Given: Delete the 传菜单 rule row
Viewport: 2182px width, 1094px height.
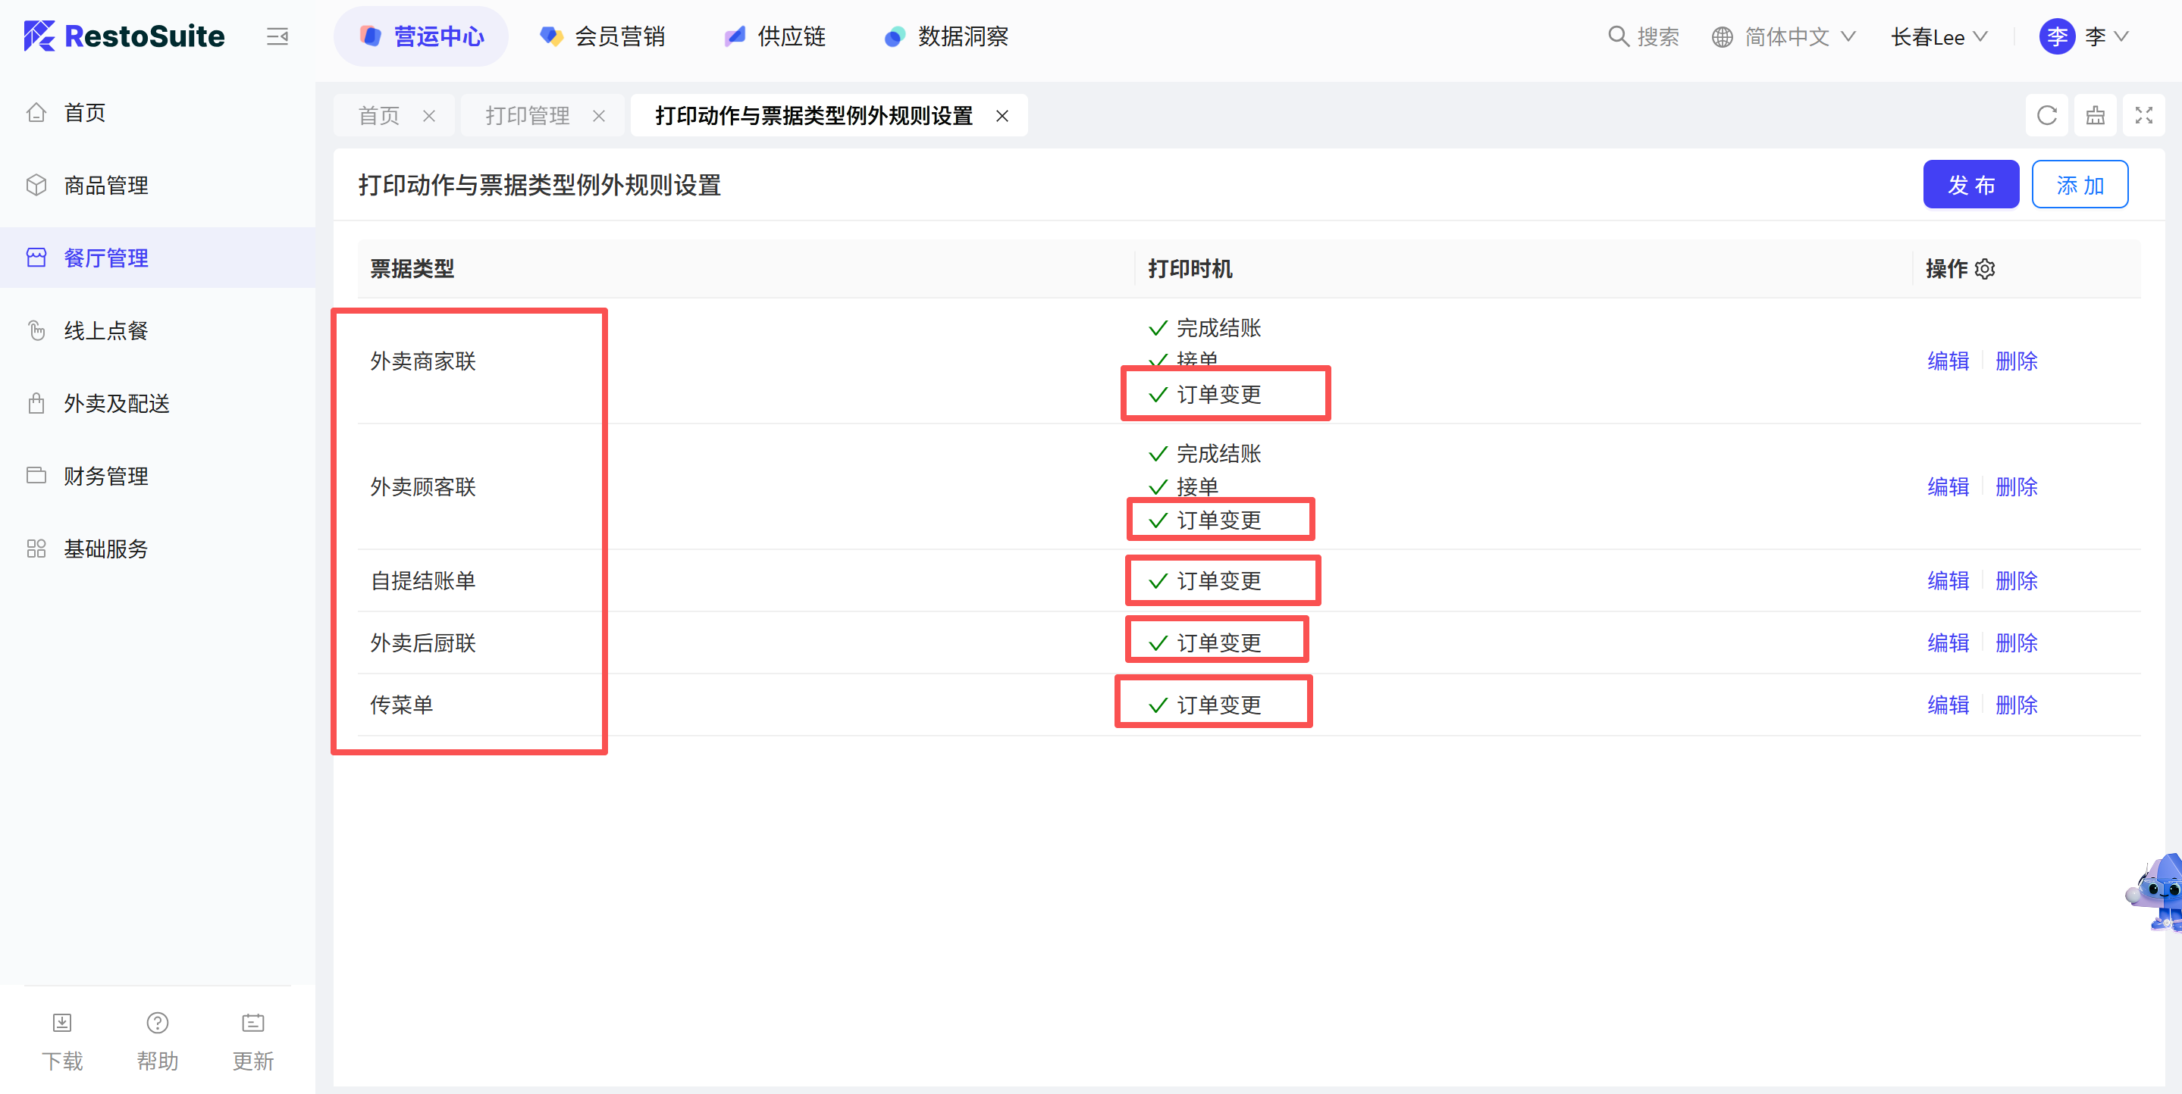Looking at the screenshot, I should (2016, 705).
